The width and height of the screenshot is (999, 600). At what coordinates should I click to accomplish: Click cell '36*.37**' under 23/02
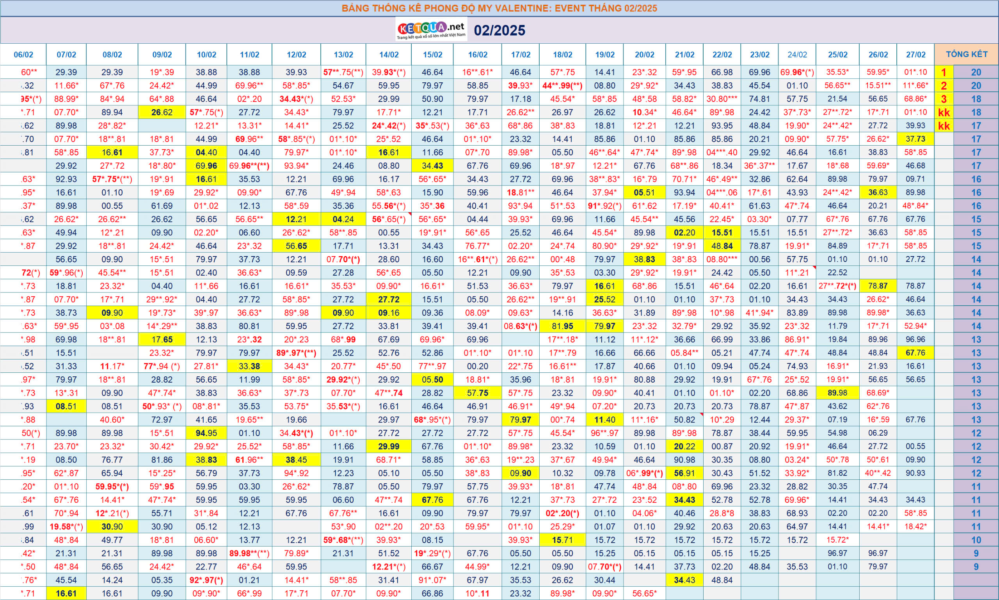[760, 166]
